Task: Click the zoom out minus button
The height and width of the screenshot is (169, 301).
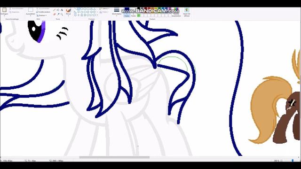Action: 281,161
